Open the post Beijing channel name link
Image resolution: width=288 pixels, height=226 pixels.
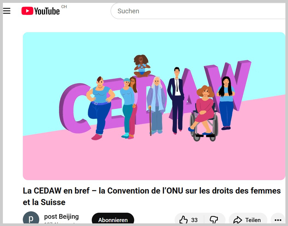[x=61, y=216]
